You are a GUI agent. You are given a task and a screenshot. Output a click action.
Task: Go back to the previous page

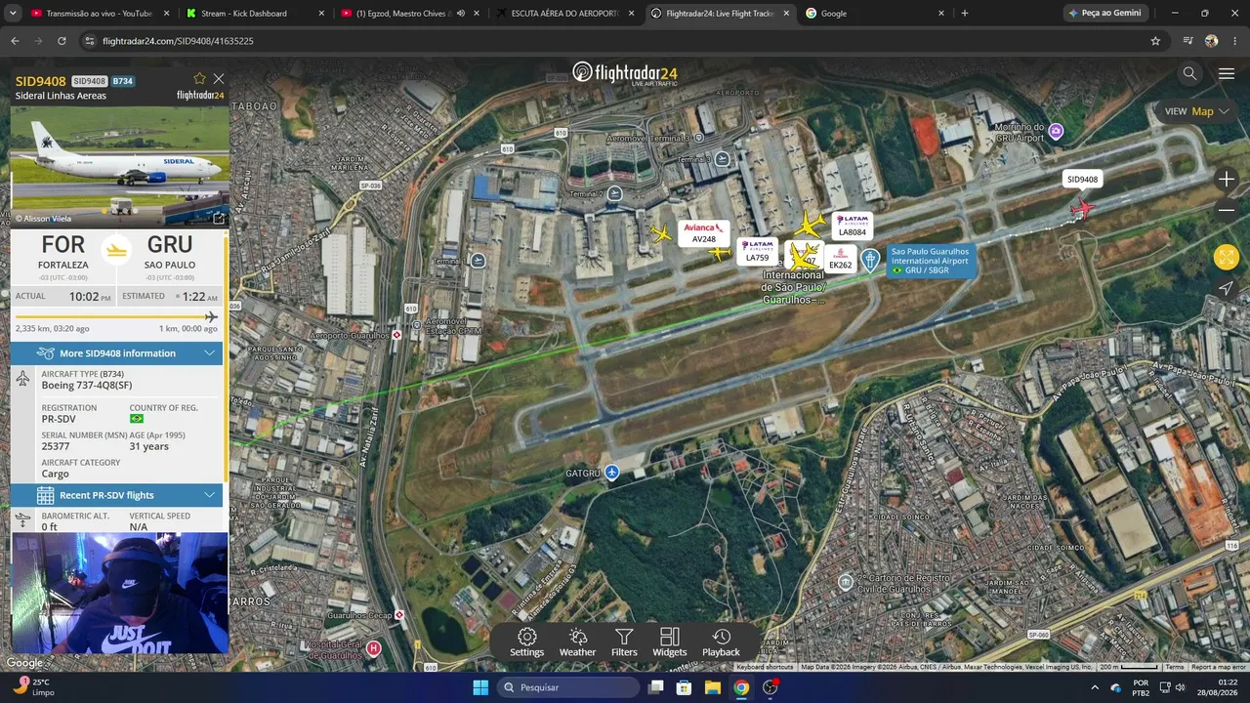[15, 41]
